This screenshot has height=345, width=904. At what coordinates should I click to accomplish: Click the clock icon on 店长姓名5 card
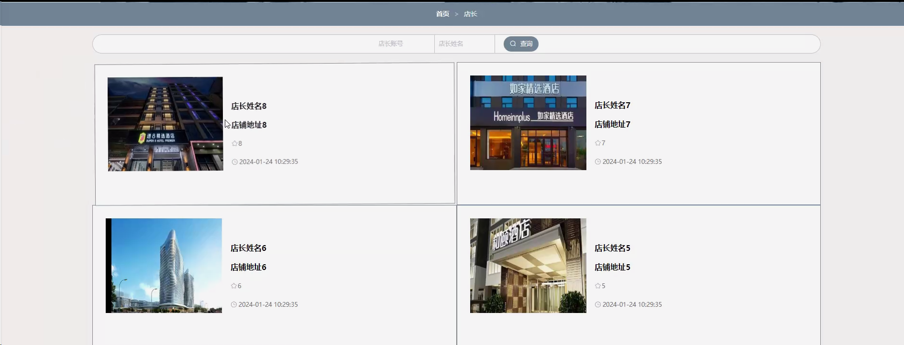(x=598, y=305)
